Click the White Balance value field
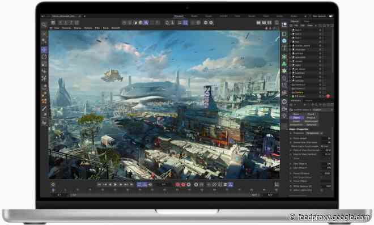The width and height of the screenshot is (374, 225). click(326, 186)
